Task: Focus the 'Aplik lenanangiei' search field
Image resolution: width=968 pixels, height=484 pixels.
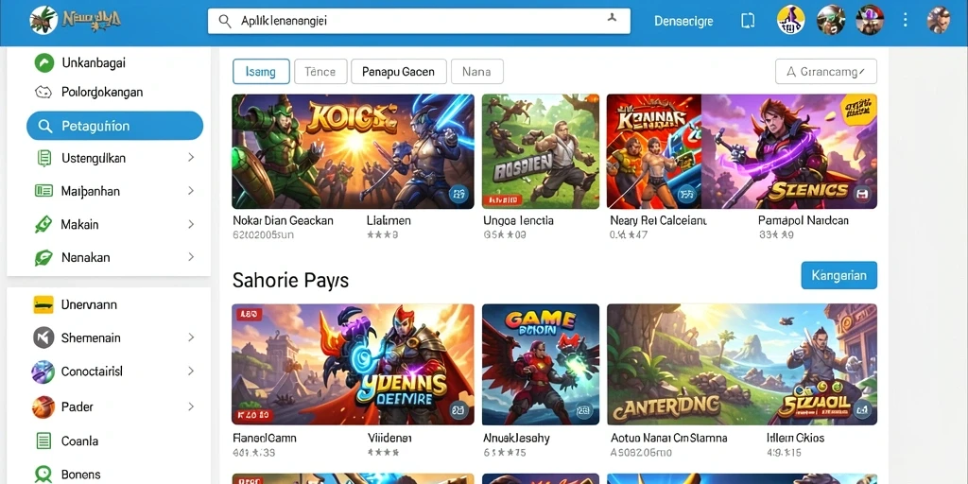Action: click(419, 21)
